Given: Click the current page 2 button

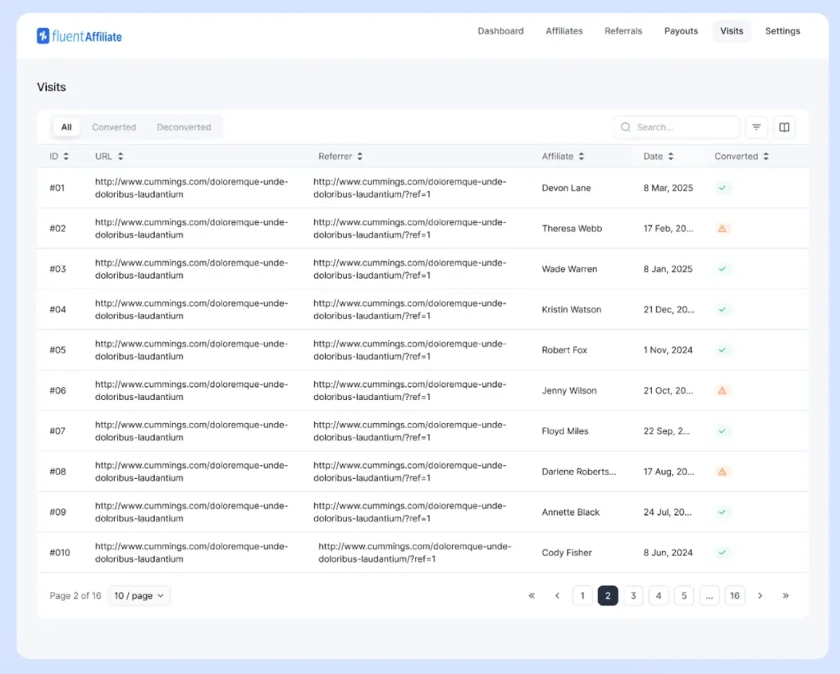Looking at the screenshot, I should [608, 596].
